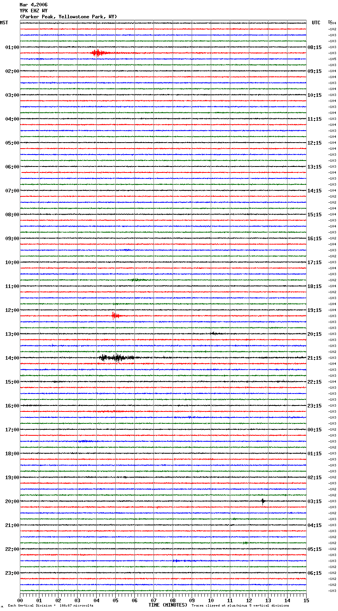
Task: Click the 23:15 UTC time label
Action: pyautogui.click(x=315, y=406)
